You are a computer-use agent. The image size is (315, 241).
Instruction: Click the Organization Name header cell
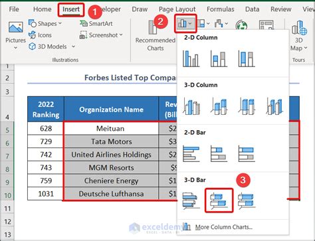[x=112, y=110]
